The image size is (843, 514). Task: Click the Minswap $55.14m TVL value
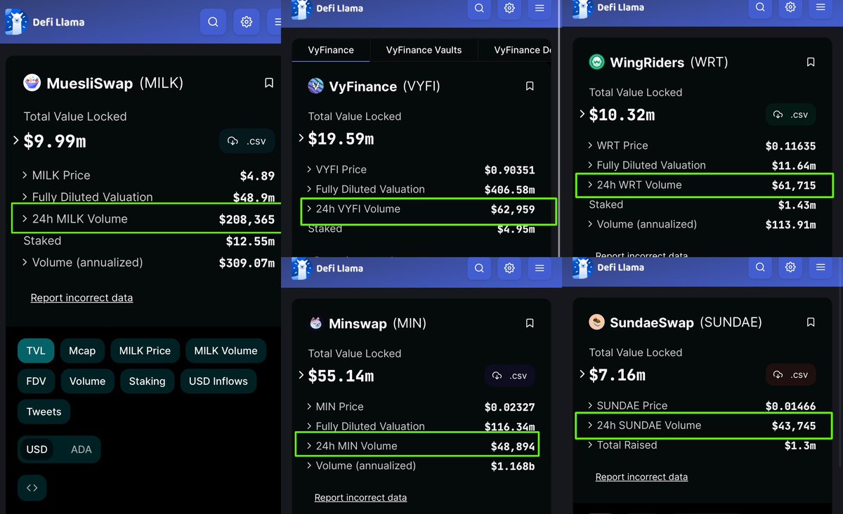click(x=341, y=376)
